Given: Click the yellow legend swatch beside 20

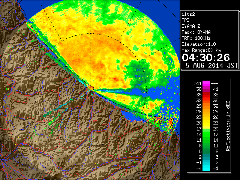Looking at the screenshot, I should click(206, 123).
